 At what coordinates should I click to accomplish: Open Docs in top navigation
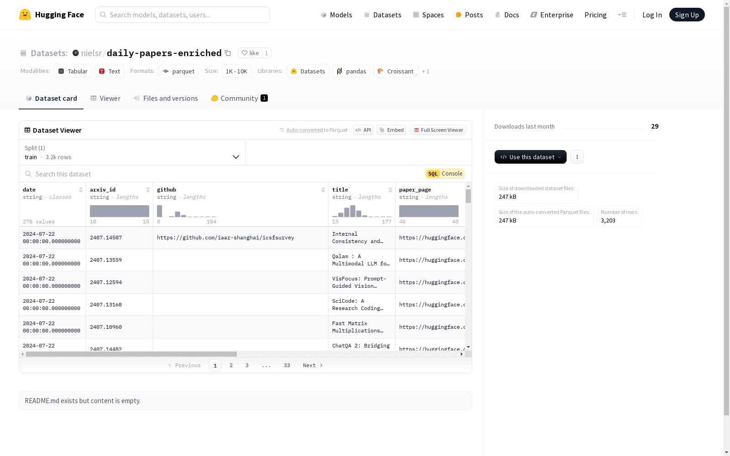[507, 15]
